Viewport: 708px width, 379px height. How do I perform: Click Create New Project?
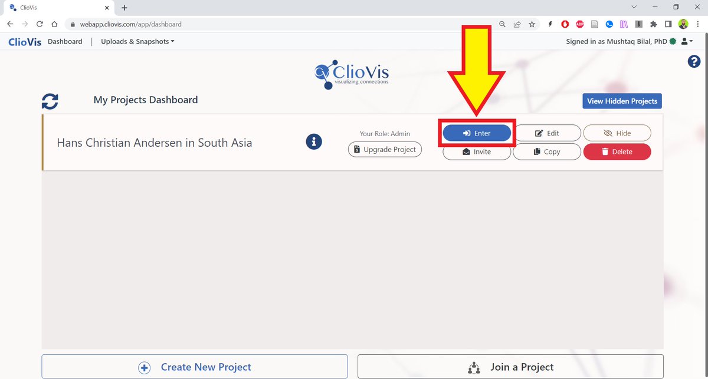pos(195,367)
